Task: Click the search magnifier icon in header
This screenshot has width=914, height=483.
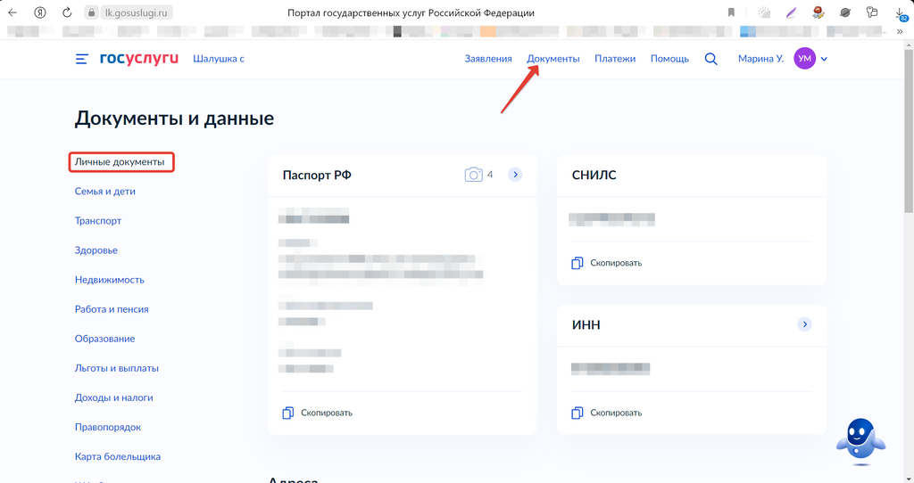Action: 711,59
